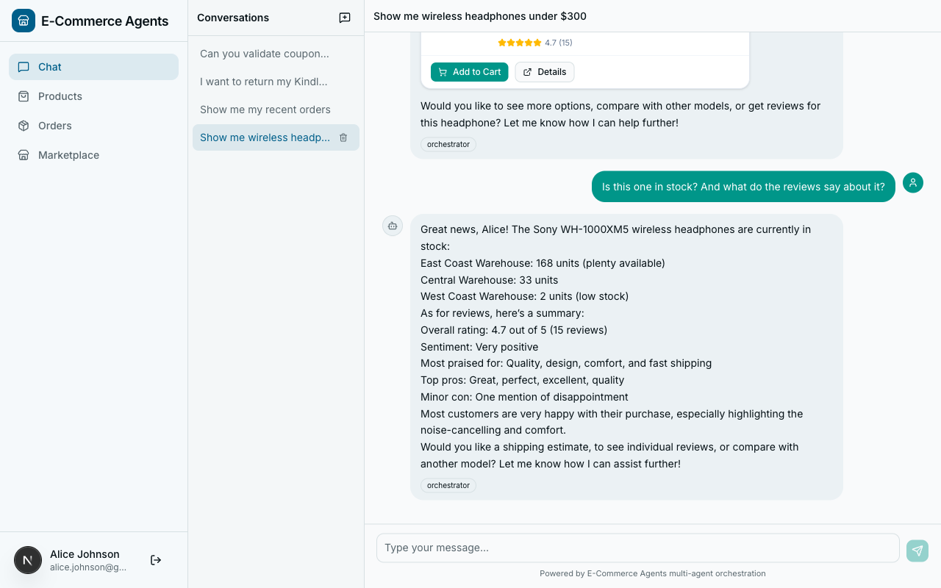Click the shopping-bag agent avatar
This screenshot has width=941, height=588.
click(393, 226)
